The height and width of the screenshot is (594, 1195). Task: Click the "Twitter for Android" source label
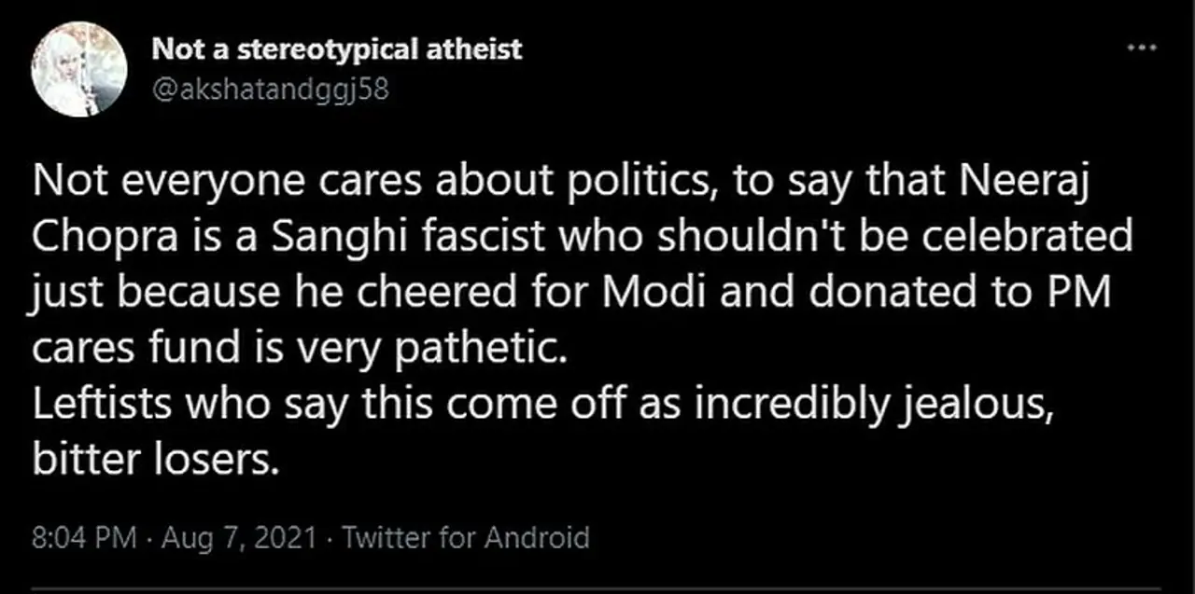466,538
